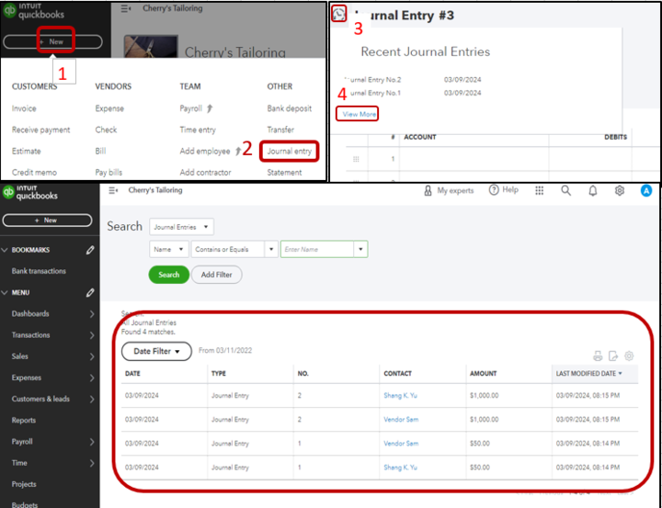Collapse sidebar using hamburger icon beside Search page title
This screenshot has width=662, height=508.
tap(113, 191)
